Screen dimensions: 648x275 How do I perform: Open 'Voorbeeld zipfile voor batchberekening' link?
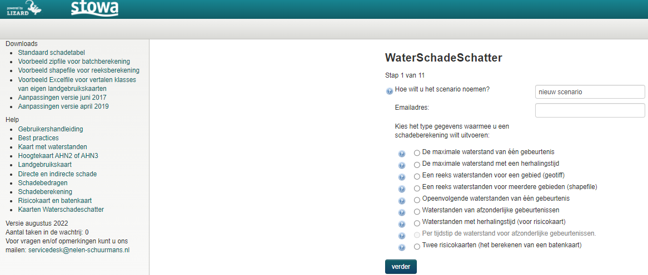click(74, 62)
